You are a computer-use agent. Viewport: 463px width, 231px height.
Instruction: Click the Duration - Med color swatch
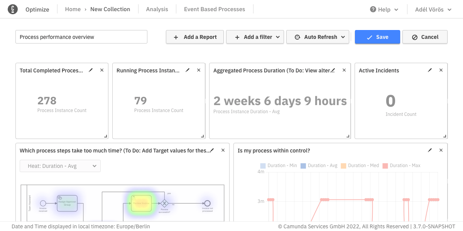coord(343,166)
